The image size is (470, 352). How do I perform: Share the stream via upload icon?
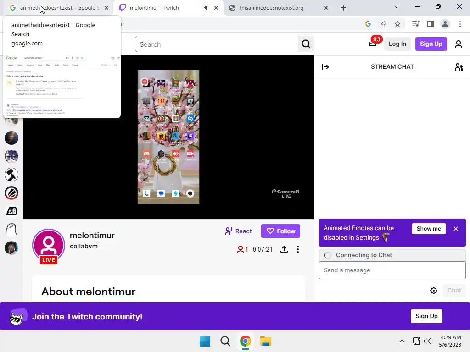(284, 249)
